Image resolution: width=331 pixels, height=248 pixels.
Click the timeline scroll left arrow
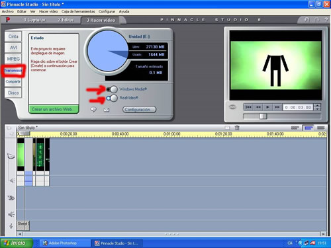[x=20, y=233]
